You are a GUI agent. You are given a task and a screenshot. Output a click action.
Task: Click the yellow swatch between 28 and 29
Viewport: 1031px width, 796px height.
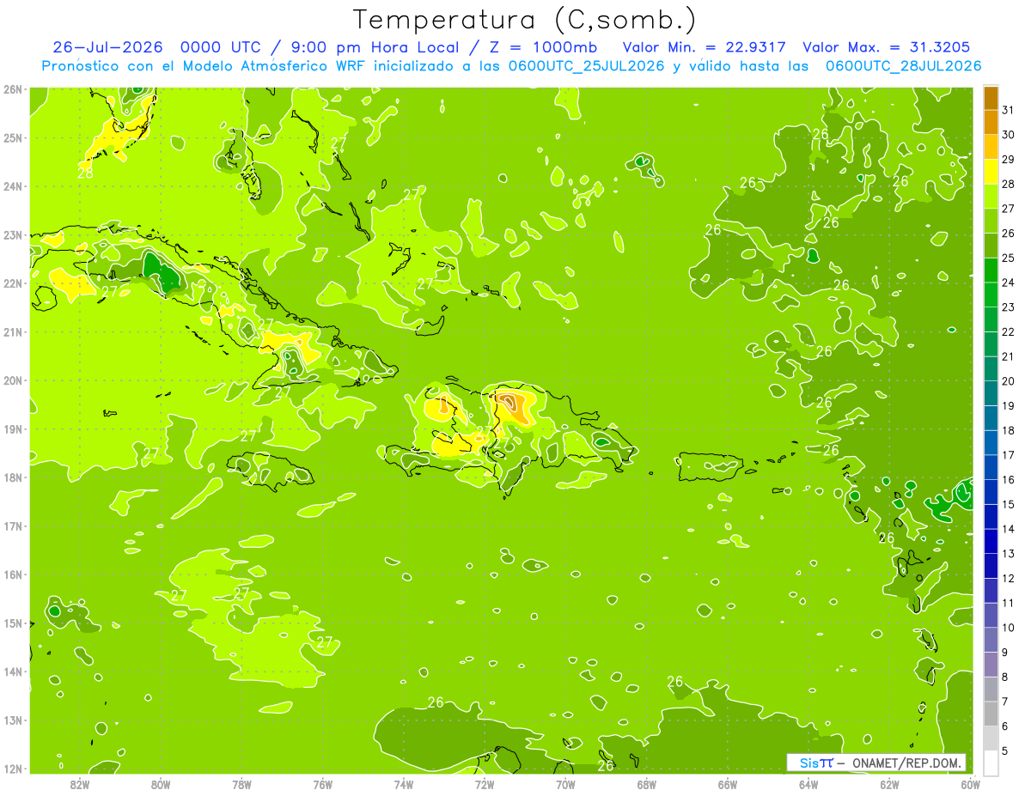pos(991,172)
